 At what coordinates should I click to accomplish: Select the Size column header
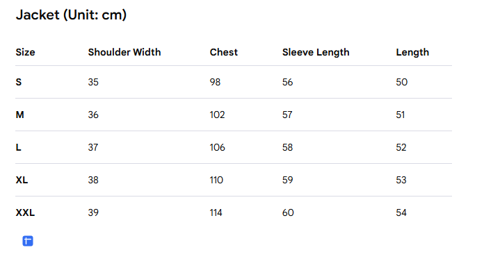coord(25,52)
